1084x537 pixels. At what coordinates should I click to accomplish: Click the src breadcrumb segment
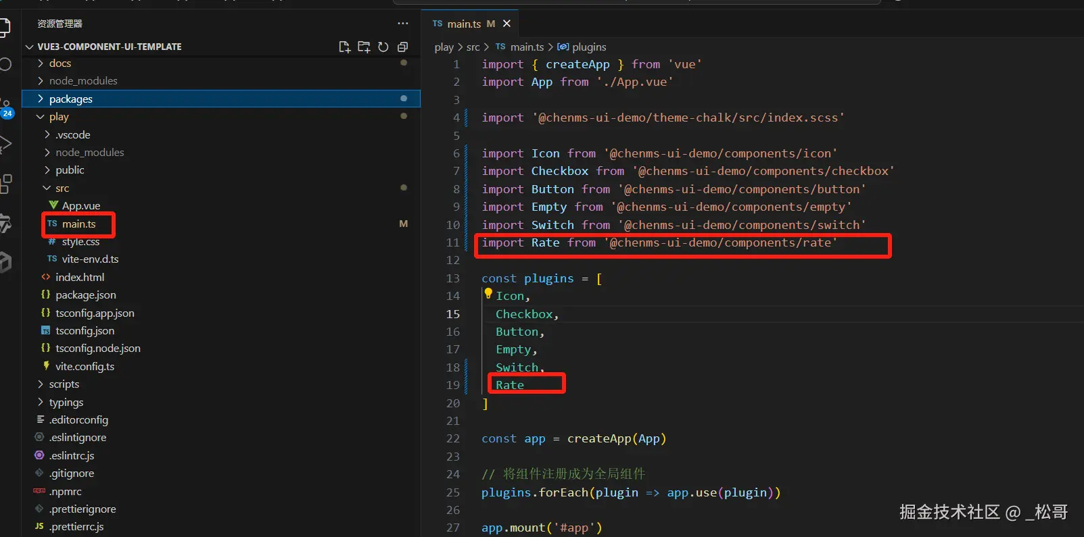coord(473,47)
